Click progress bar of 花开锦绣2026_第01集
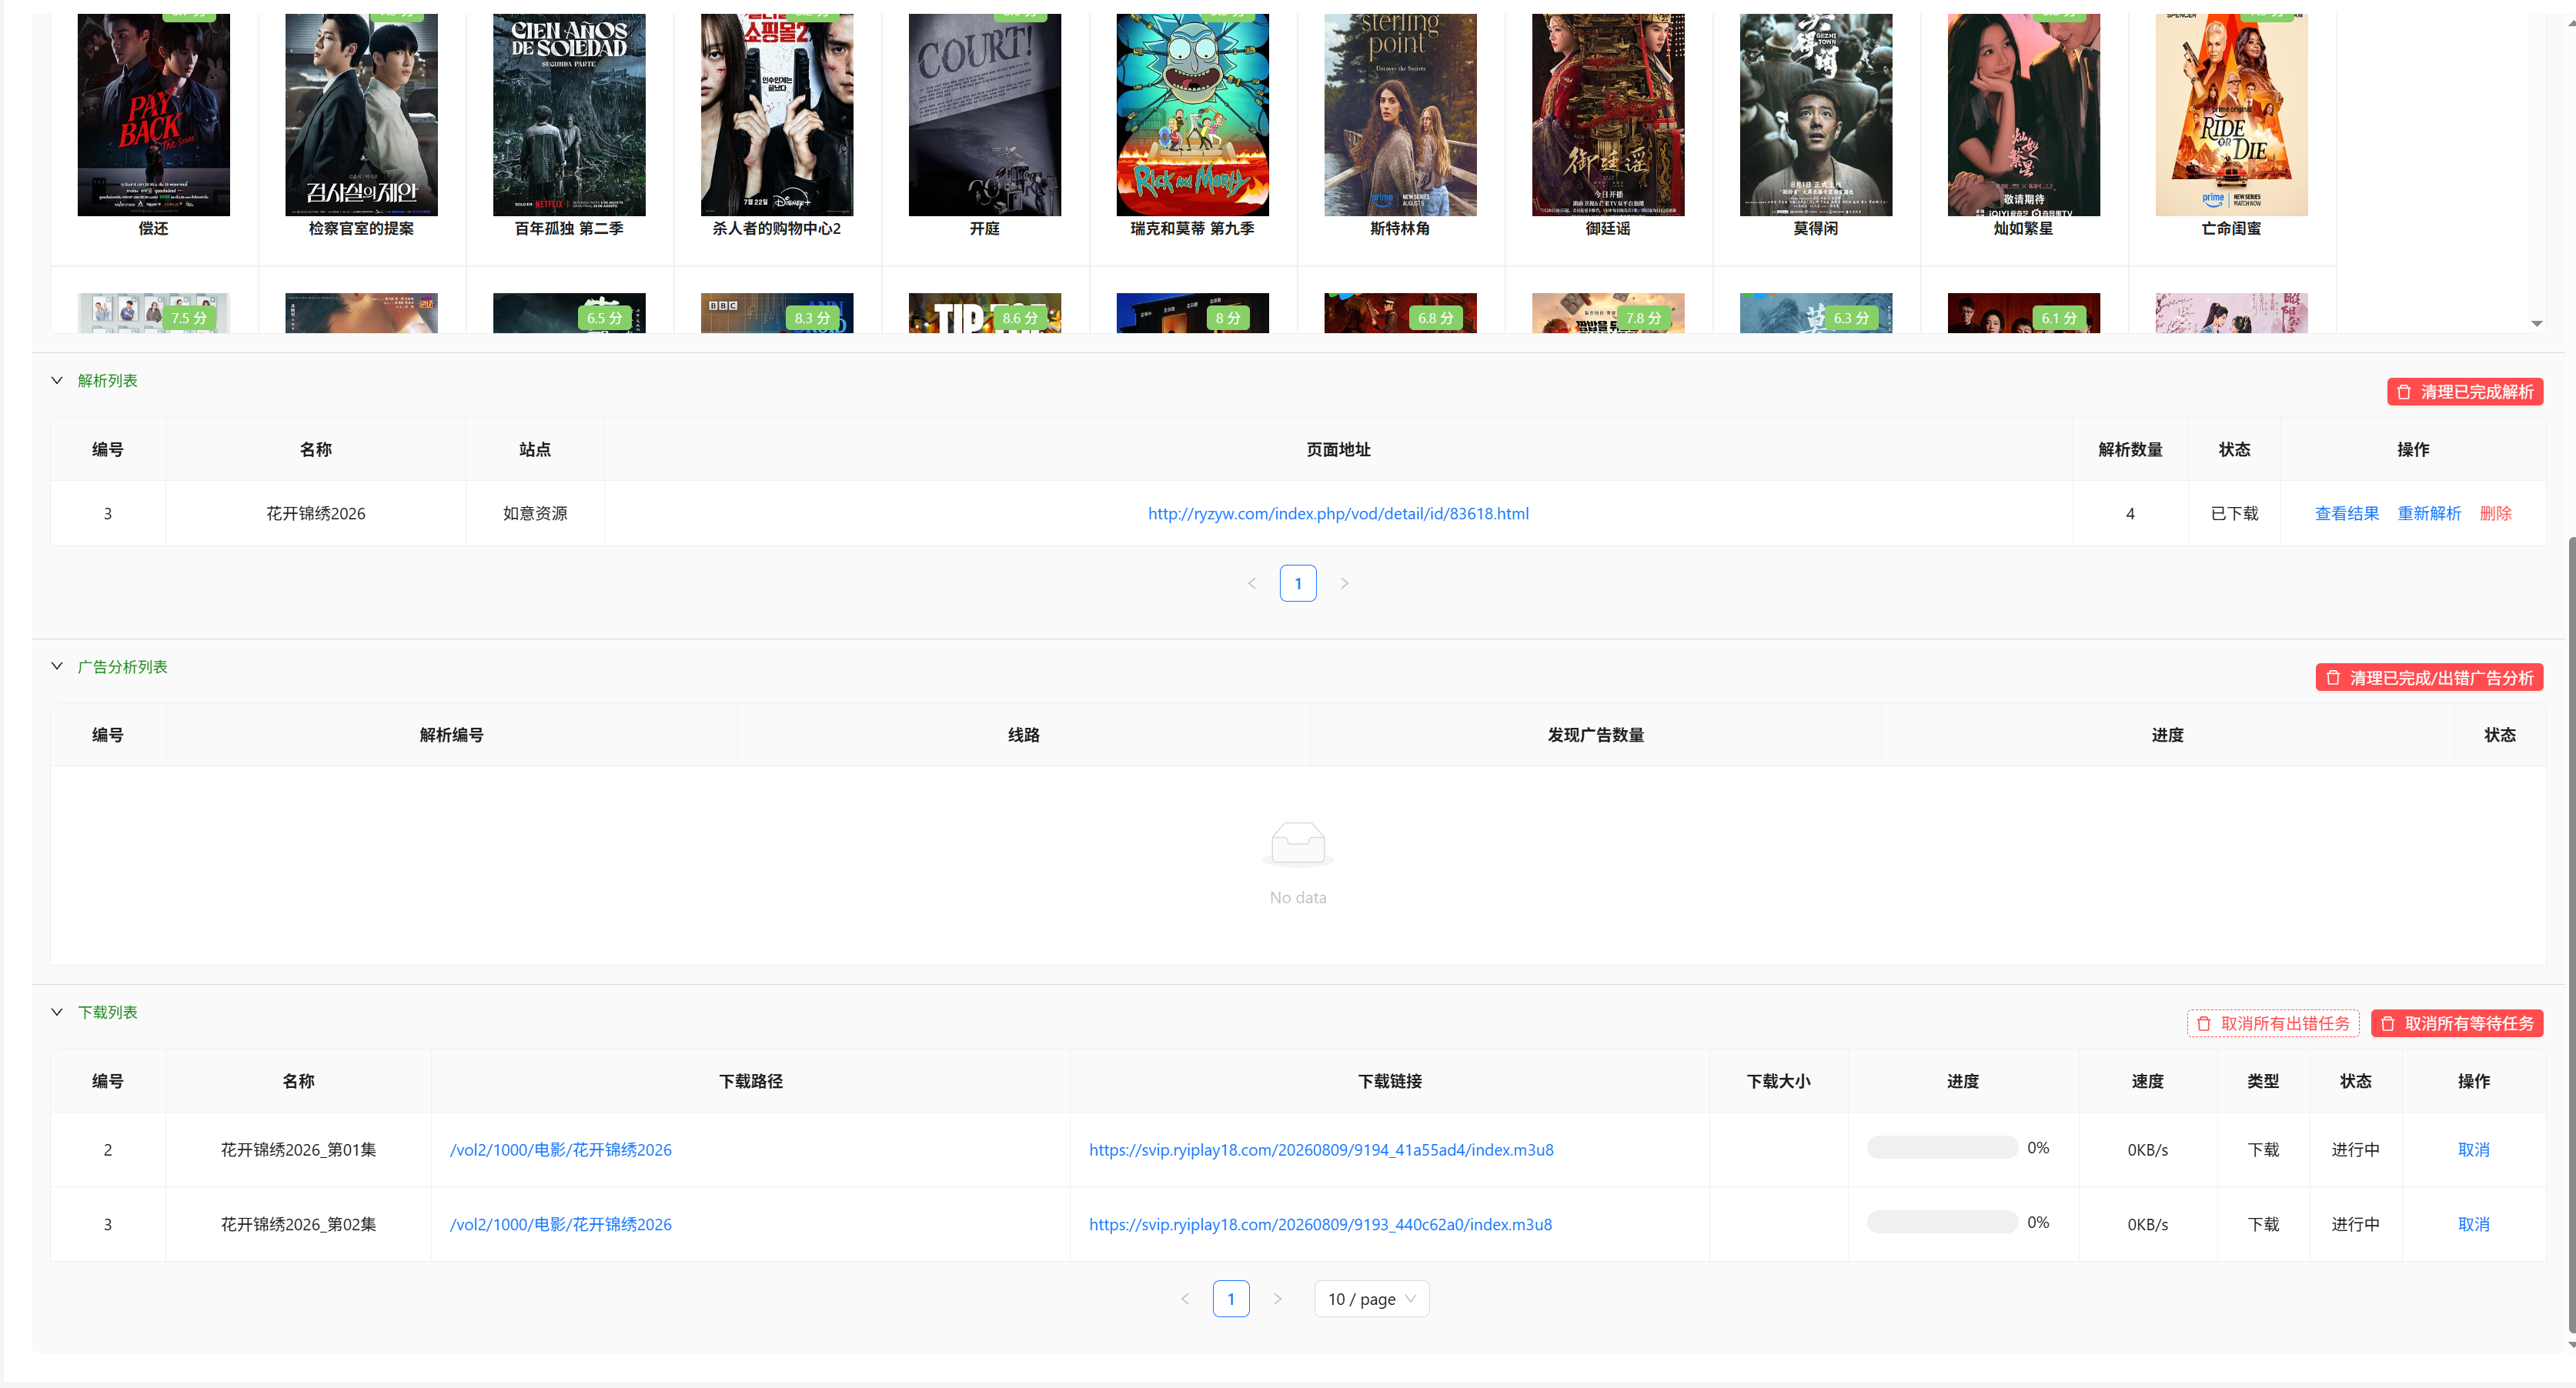This screenshot has width=2576, height=1388. tap(1942, 1148)
